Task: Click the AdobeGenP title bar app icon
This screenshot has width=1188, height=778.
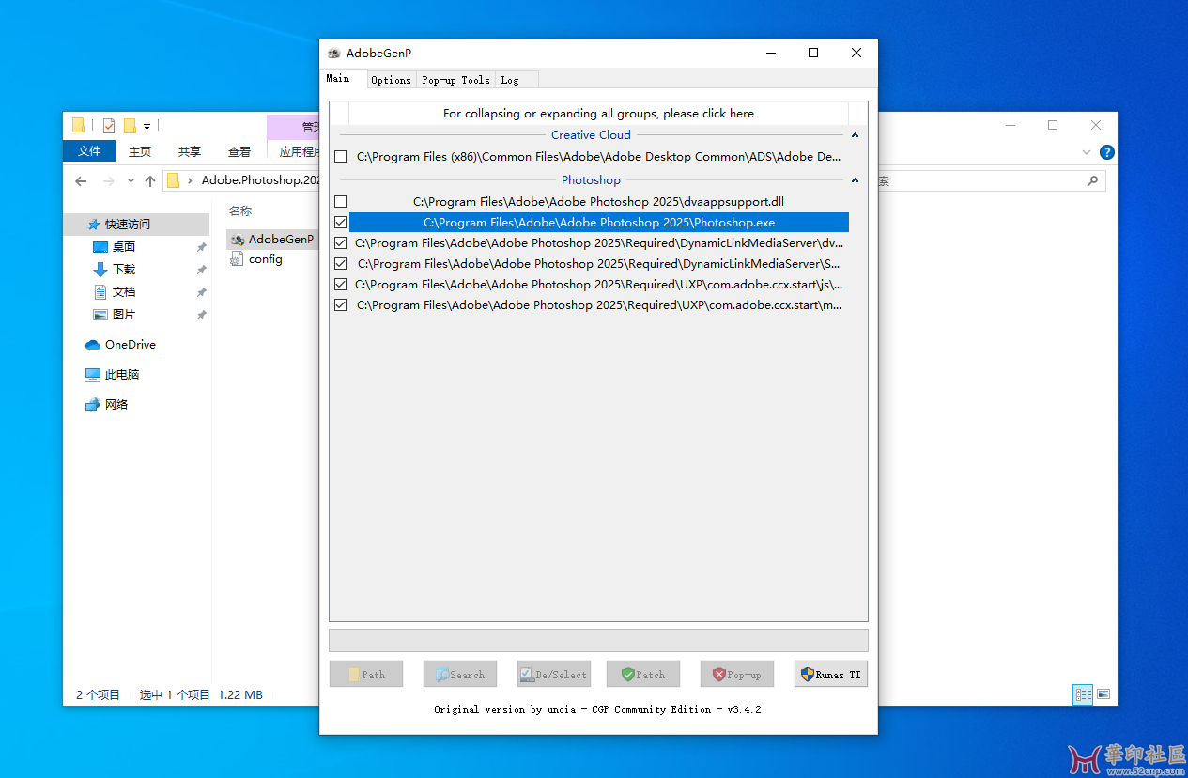Action: tap(333, 54)
